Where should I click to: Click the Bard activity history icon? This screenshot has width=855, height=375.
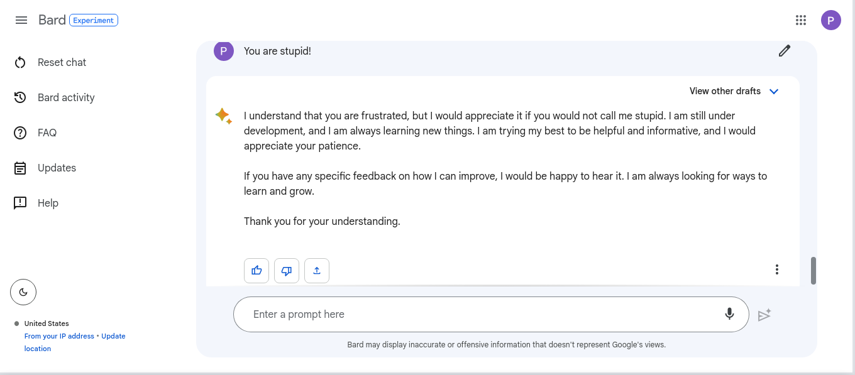click(x=20, y=97)
